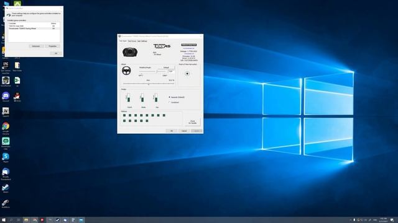Switch to the Test Input tab
This screenshot has height=223, width=398.
[x=123, y=41]
